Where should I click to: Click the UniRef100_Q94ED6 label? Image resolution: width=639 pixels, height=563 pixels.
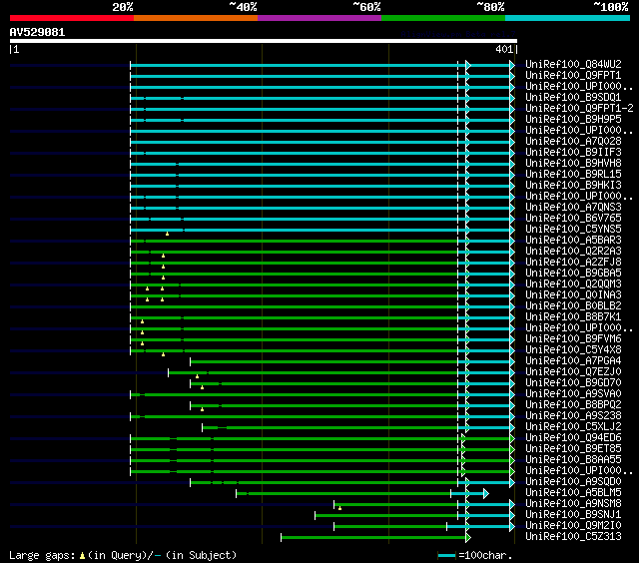click(573, 438)
